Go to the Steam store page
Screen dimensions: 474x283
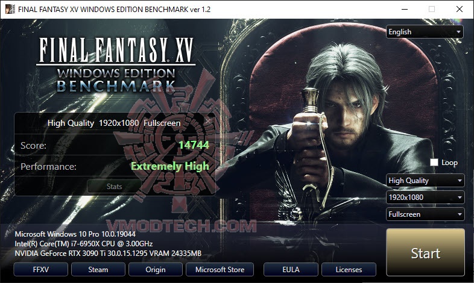tap(98, 269)
